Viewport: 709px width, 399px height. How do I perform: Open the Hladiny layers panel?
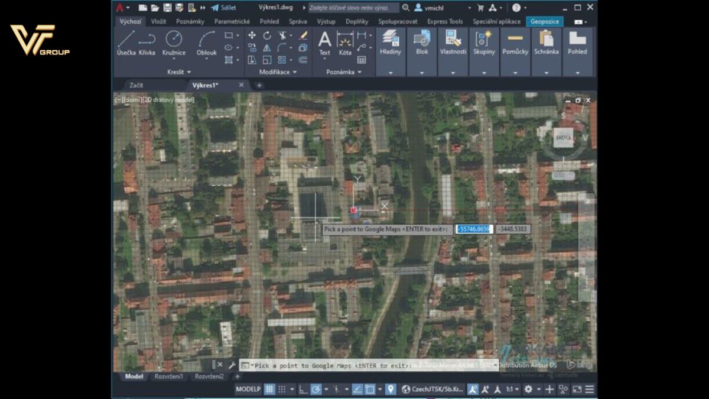click(391, 43)
